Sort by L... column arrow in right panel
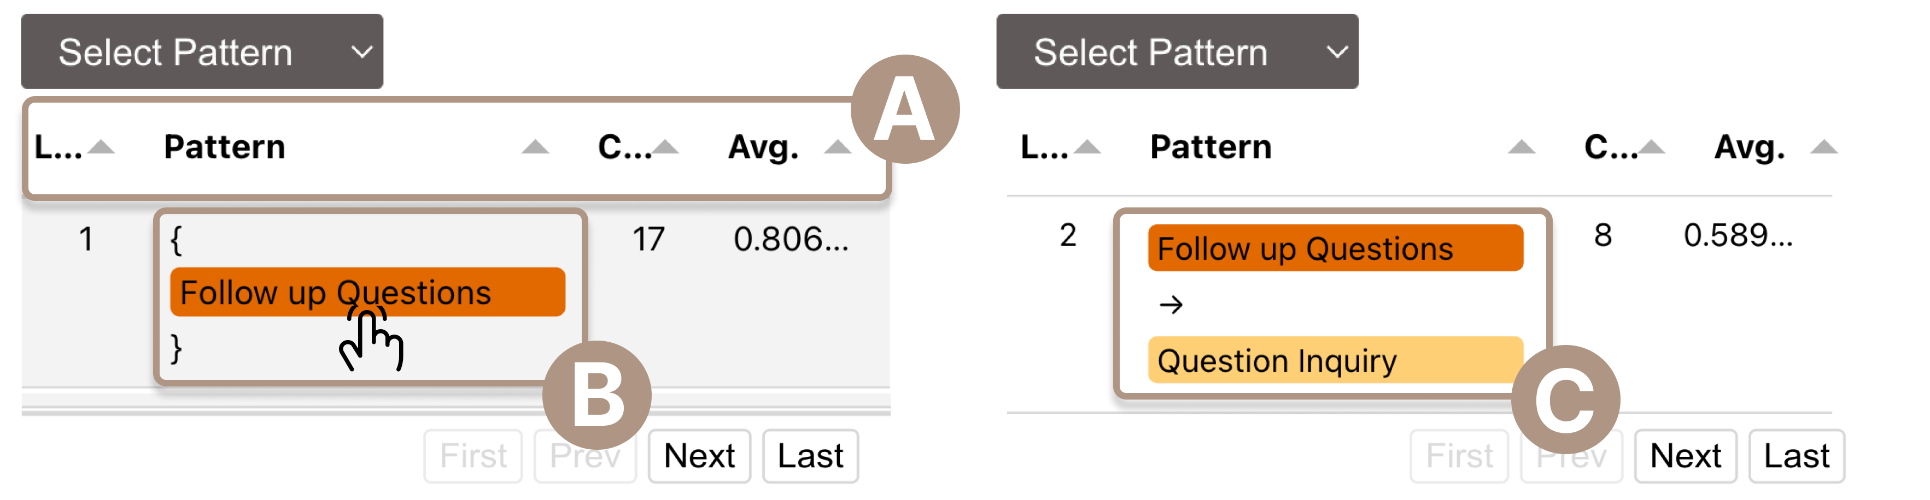1930x500 pixels. tap(1087, 147)
